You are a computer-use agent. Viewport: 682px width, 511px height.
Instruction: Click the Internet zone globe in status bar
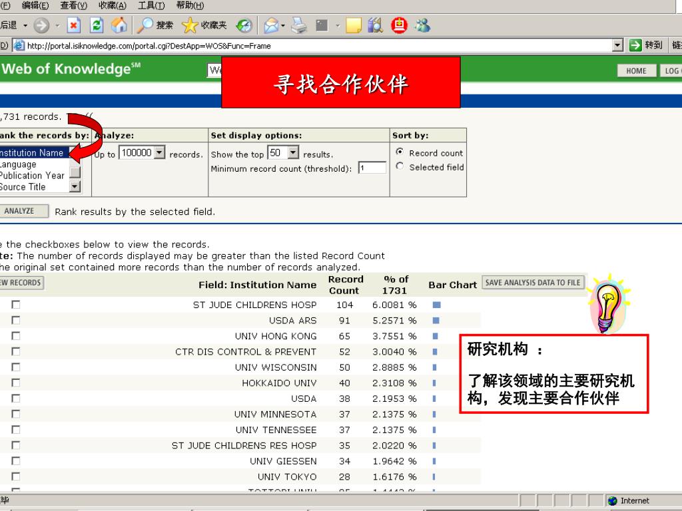coord(613,500)
